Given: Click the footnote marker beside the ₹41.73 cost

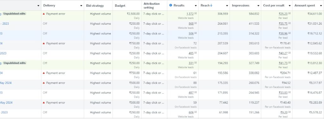Looking at the screenshot, I should coord(290,63).
